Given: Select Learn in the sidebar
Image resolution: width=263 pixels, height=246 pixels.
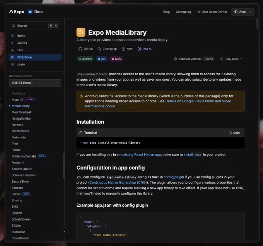Looking at the screenshot, I should tap(35, 64).
